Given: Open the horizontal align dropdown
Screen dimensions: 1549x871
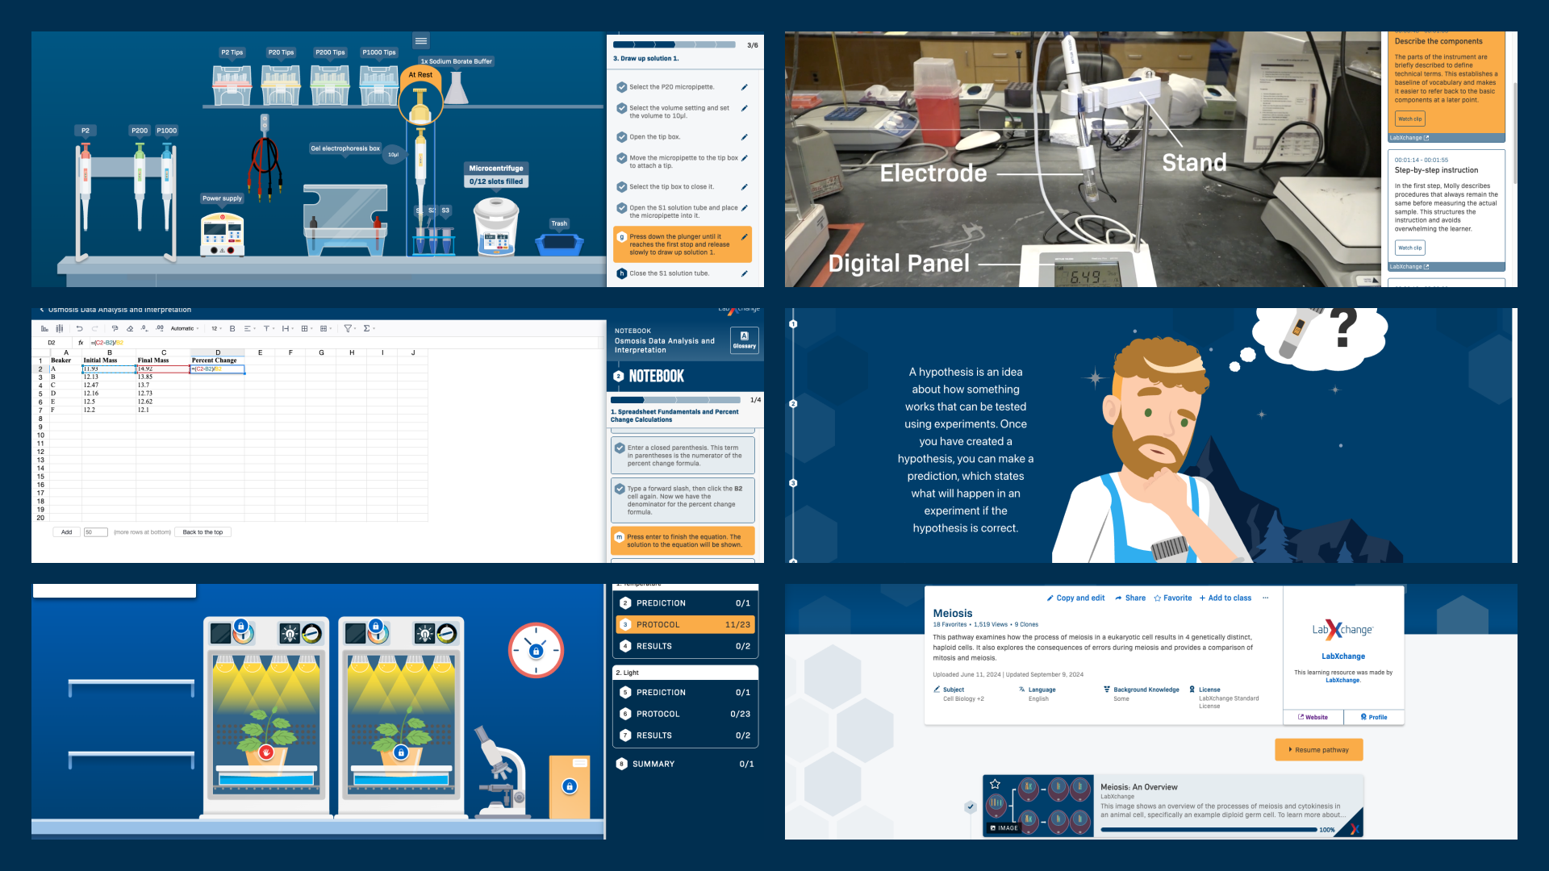Looking at the screenshot, I should pyautogui.click(x=250, y=328).
